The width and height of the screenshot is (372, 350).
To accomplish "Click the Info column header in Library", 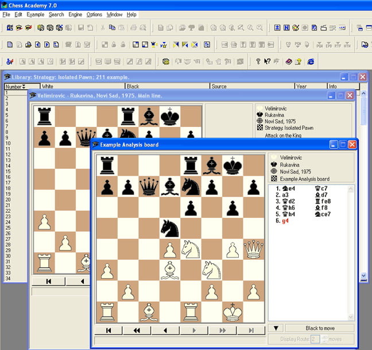I will [343, 86].
